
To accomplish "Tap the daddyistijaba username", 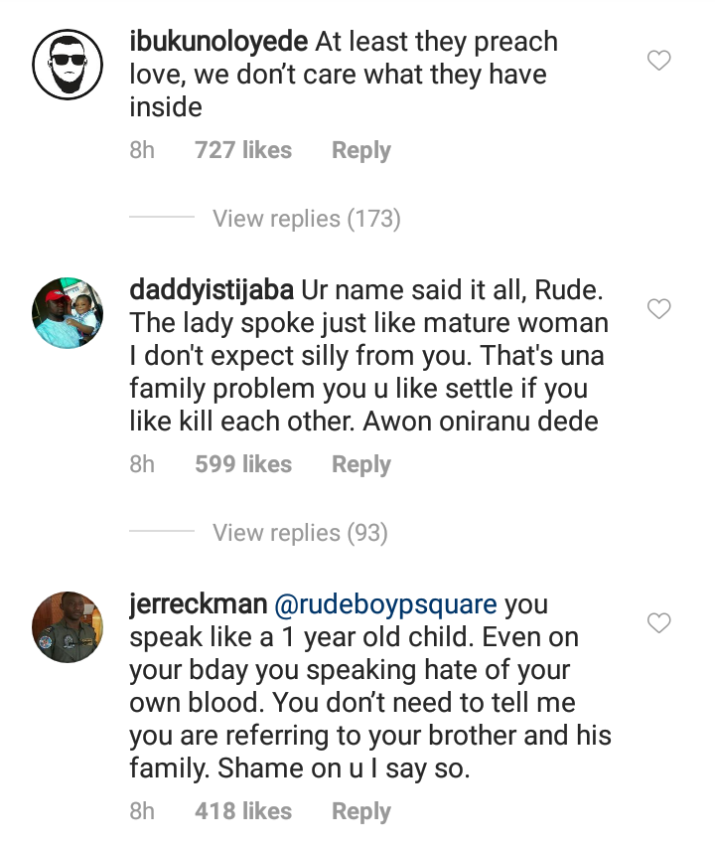I will 211,290.
